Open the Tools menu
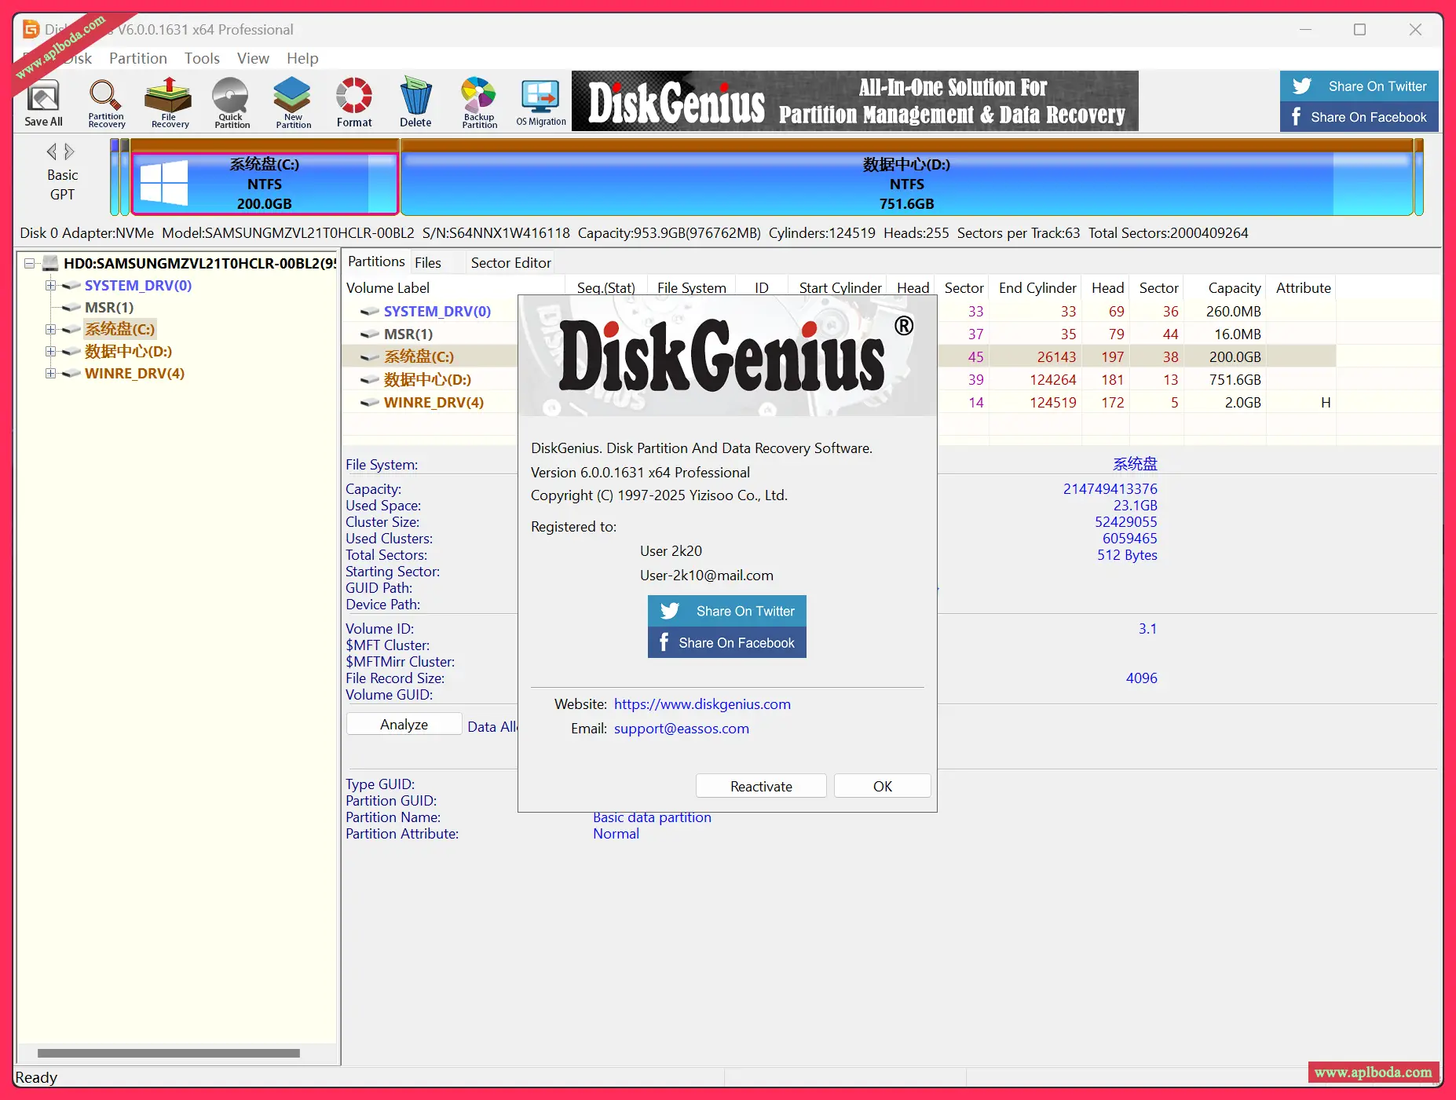Screen dimensions: 1456x1100 point(202,58)
